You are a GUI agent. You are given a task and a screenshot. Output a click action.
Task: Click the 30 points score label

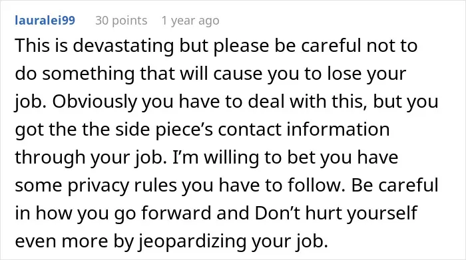(121, 21)
